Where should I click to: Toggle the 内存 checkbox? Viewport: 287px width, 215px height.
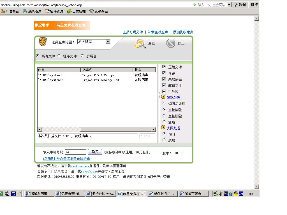point(164,73)
